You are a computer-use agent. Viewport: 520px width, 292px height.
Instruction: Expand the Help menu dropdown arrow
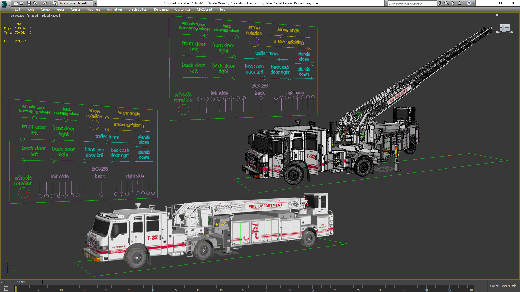tap(473, 3)
